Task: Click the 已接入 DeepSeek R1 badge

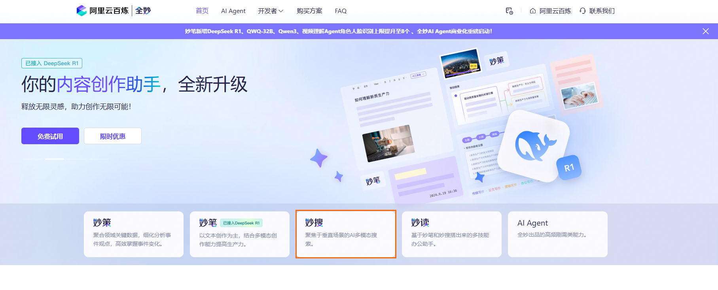Action: point(52,63)
